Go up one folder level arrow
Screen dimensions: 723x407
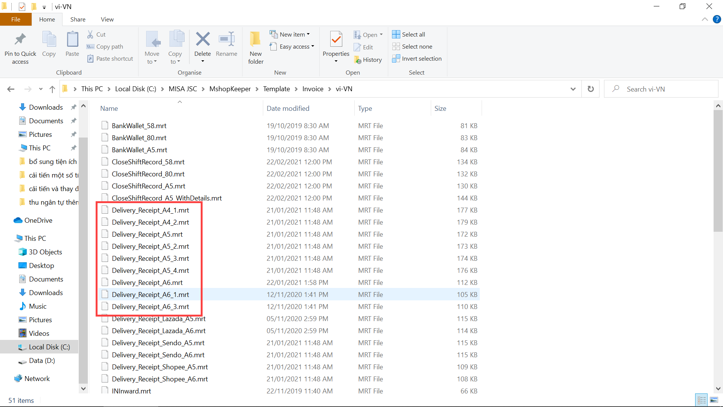click(x=52, y=89)
